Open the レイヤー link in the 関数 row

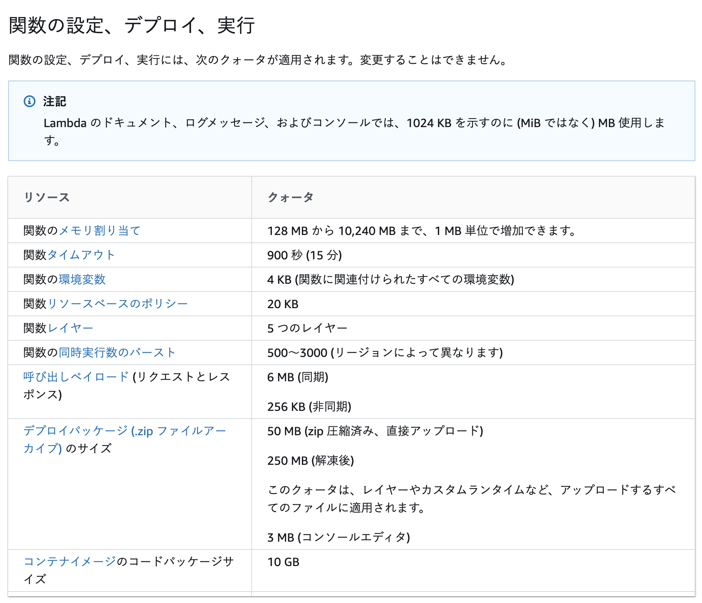[x=70, y=328]
